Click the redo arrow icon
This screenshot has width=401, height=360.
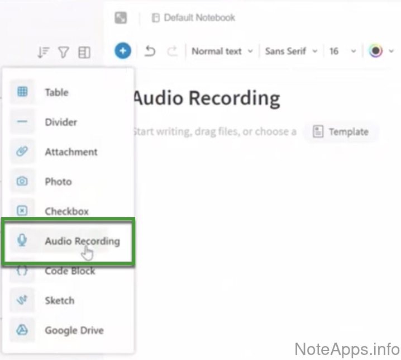173,51
